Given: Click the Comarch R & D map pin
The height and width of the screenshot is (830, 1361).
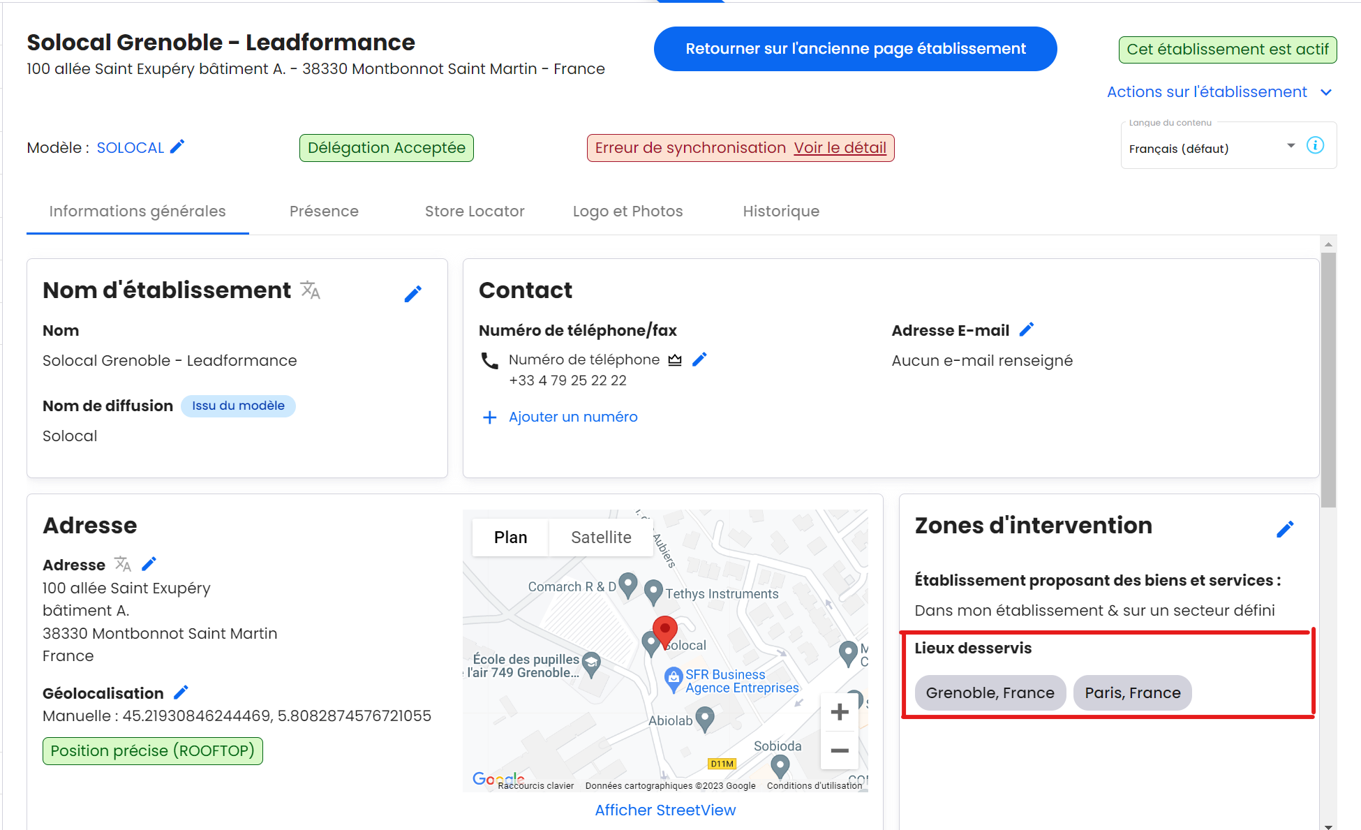Looking at the screenshot, I should click(628, 585).
